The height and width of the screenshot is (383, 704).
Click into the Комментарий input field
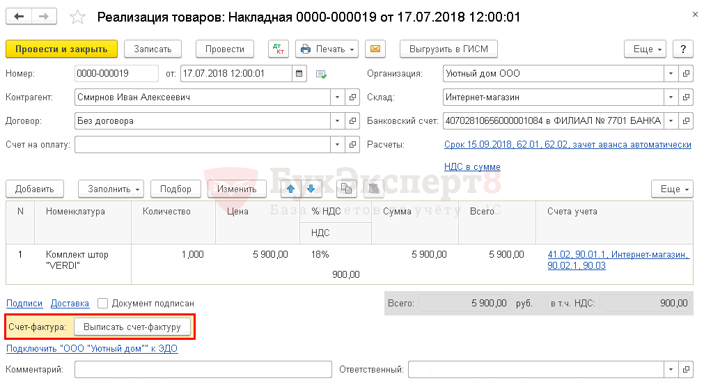click(x=202, y=370)
